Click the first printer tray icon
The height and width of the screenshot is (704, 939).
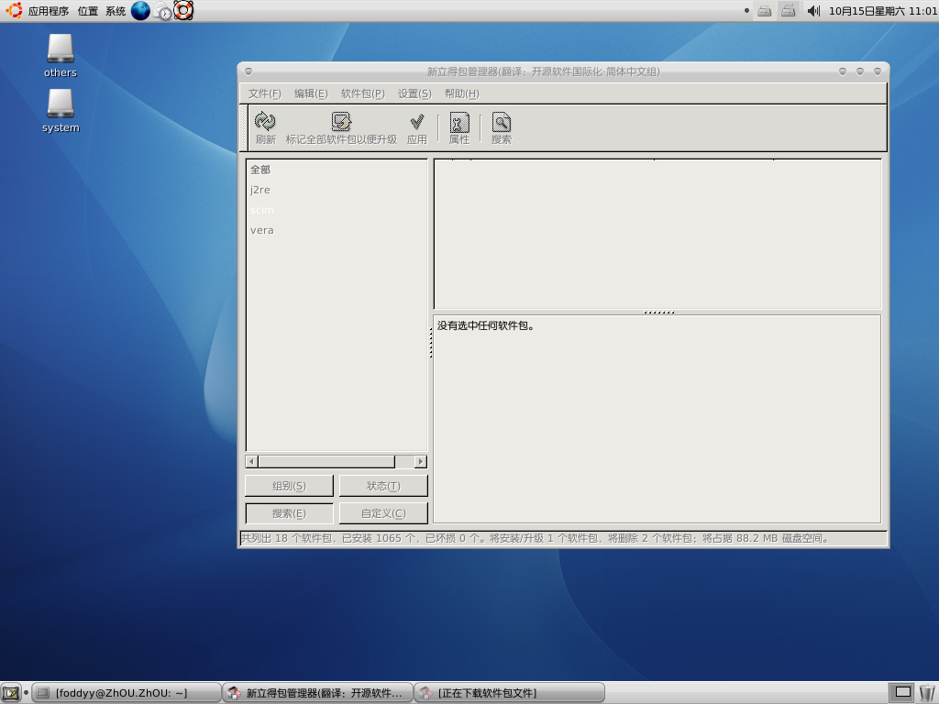764,11
